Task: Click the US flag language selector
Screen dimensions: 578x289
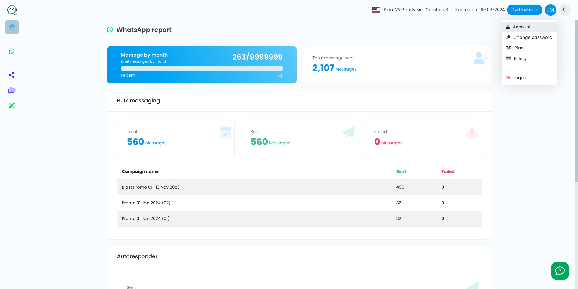Action: pos(376,10)
